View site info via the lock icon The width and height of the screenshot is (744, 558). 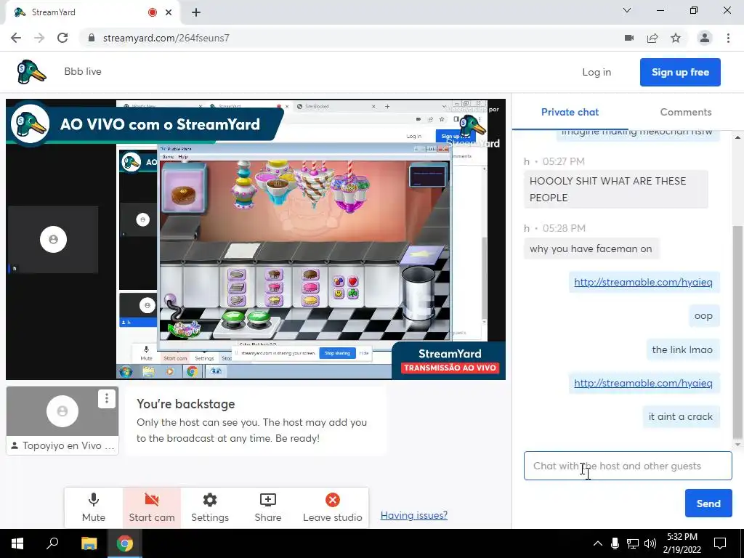click(92, 38)
